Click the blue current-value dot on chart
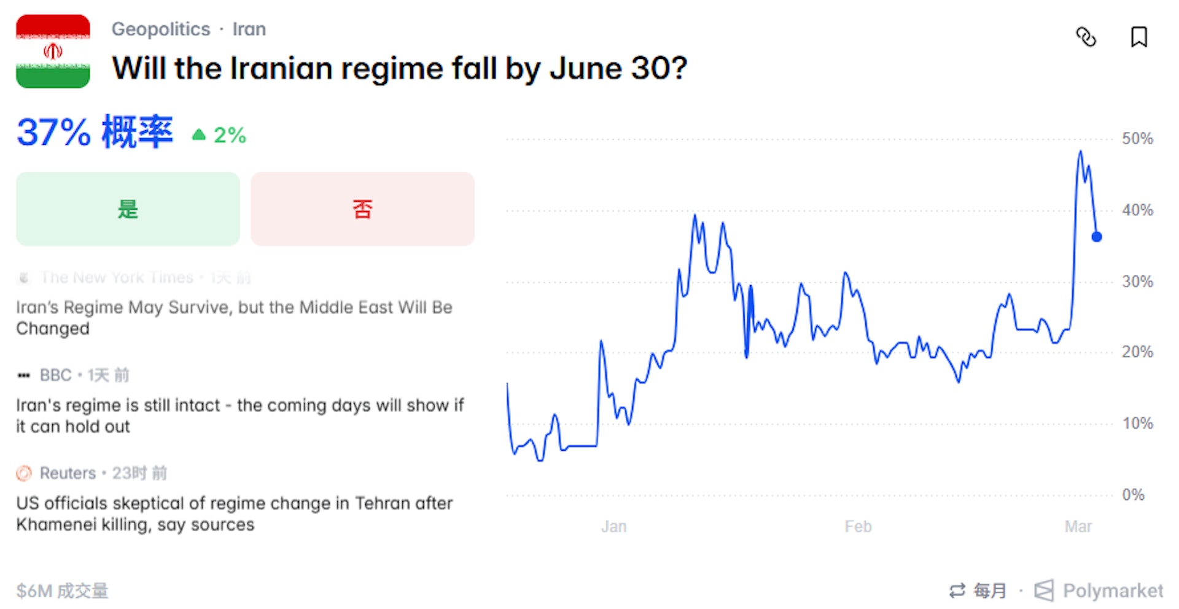 point(1097,237)
